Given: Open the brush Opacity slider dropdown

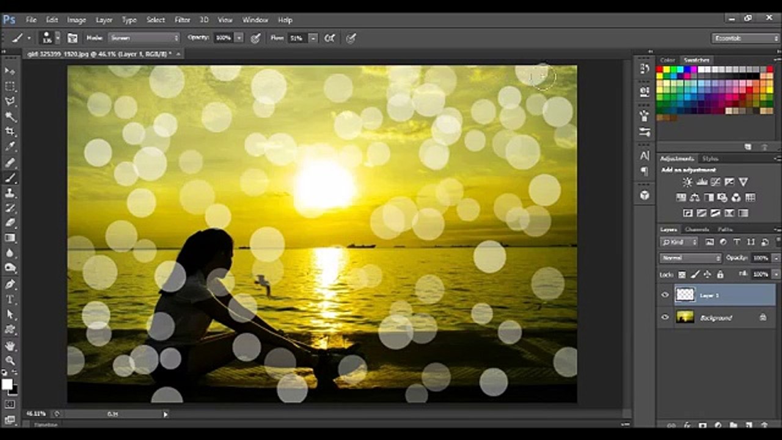Looking at the screenshot, I should 239,38.
